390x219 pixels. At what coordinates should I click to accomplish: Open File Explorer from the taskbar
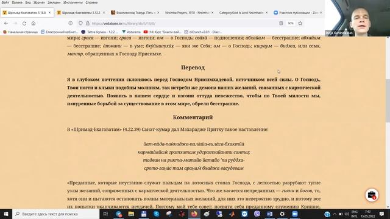pos(131,214)
